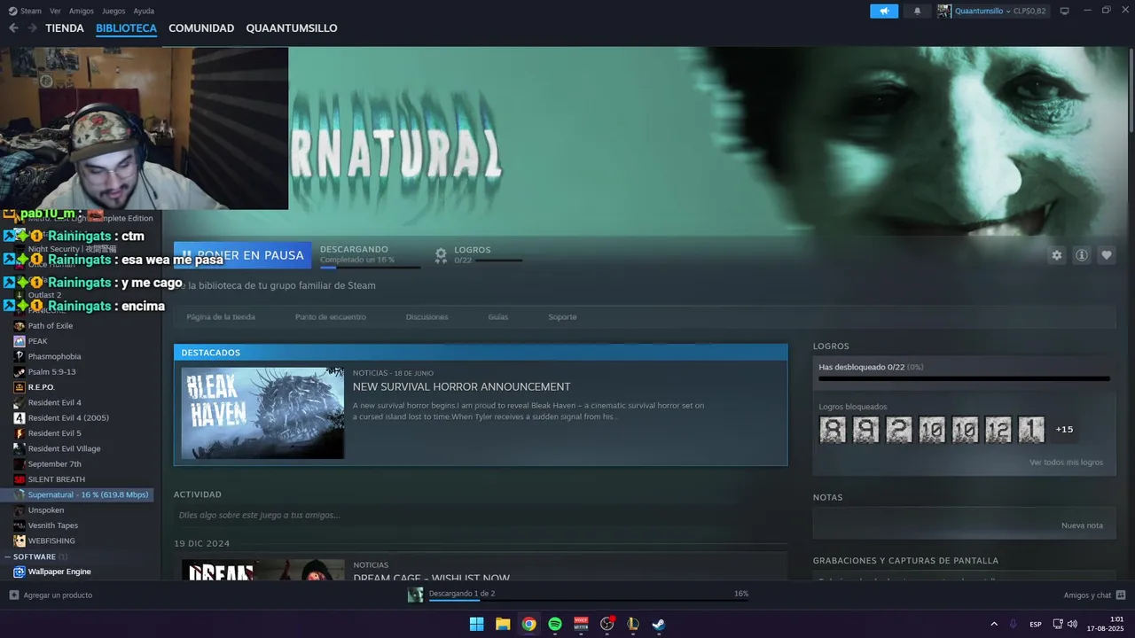The height and width of the screenshot is (638, 1135).
Task: Open Spotify from taskbar
Action: click(555, 624)
